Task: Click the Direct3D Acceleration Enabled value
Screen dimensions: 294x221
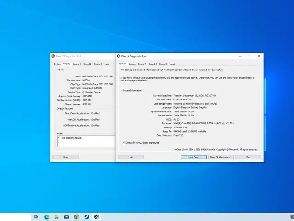Action: [x=96, y=120]
